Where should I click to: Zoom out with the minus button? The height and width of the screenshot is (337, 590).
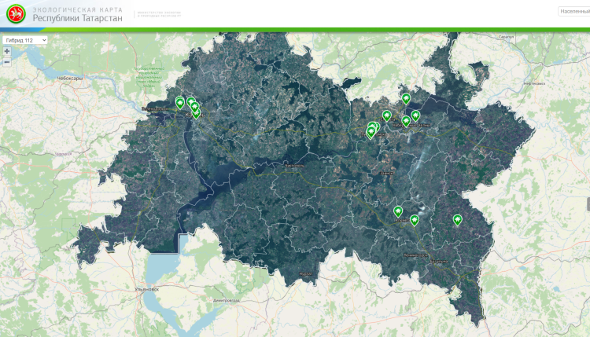(x=7, y=61)
